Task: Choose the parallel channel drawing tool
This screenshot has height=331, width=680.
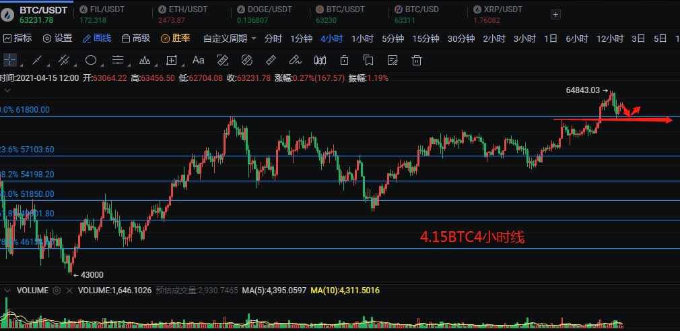Action: (x=65, y=60)
